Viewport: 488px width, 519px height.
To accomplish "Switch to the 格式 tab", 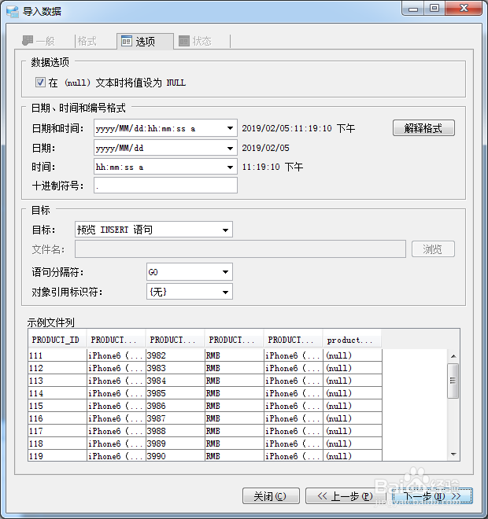I will [87, 41].
